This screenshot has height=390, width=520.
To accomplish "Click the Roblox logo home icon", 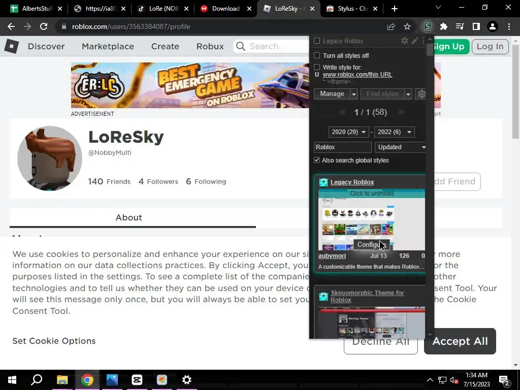I will pyautogui.click(x=12, y=46).
